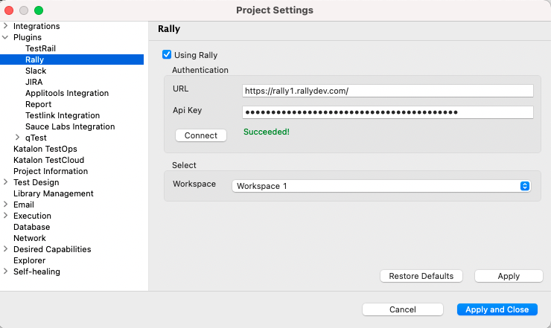Click Restore Defaults
This screenshot has height=328, width=551.
coord(421,276)
